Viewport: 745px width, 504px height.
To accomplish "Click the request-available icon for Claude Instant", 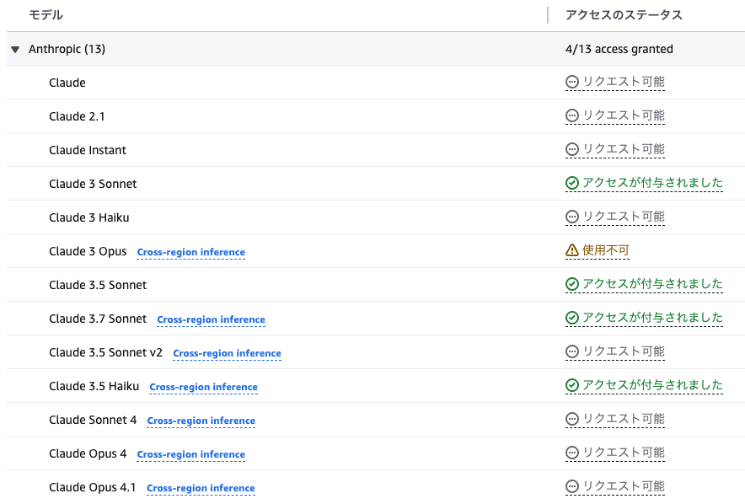I will point(572,150).
